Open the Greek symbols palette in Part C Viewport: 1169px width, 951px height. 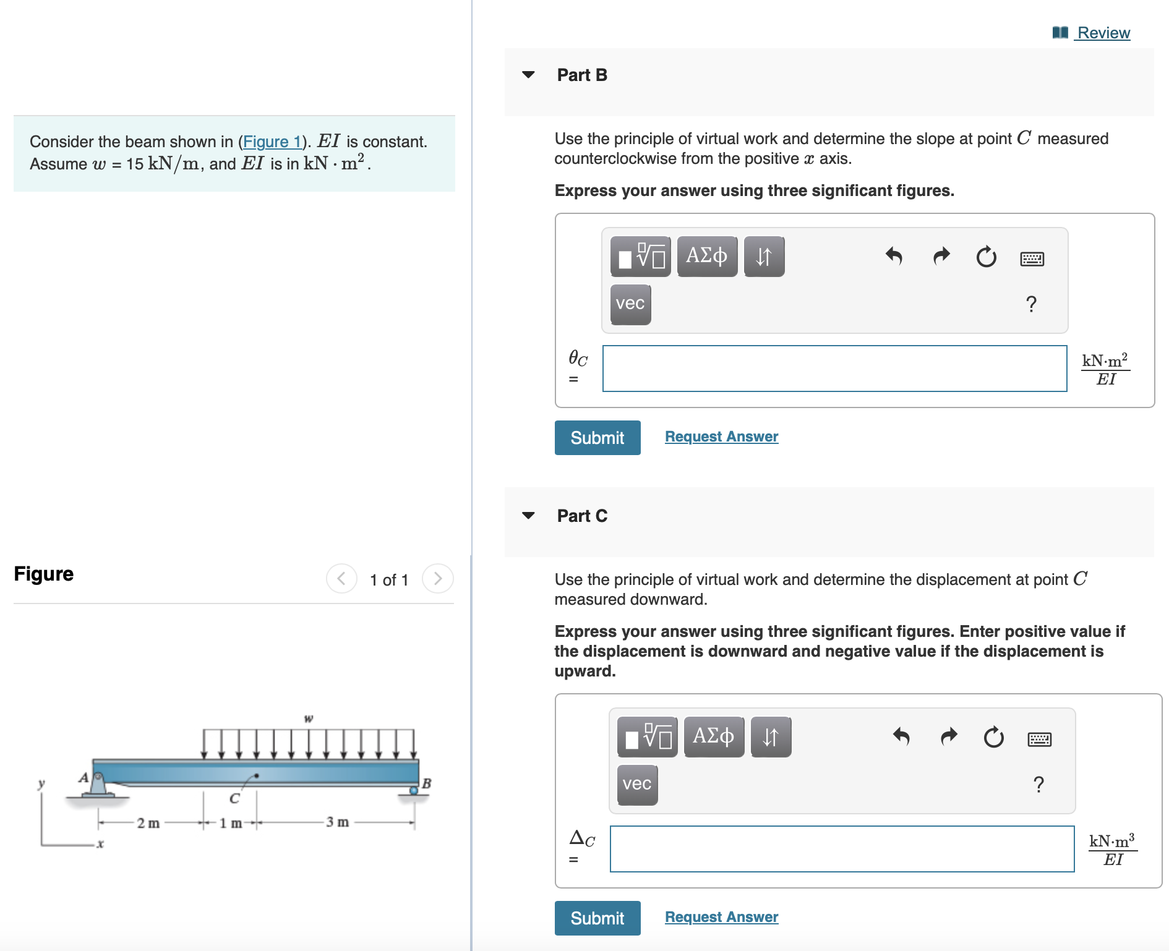point(714,736)
